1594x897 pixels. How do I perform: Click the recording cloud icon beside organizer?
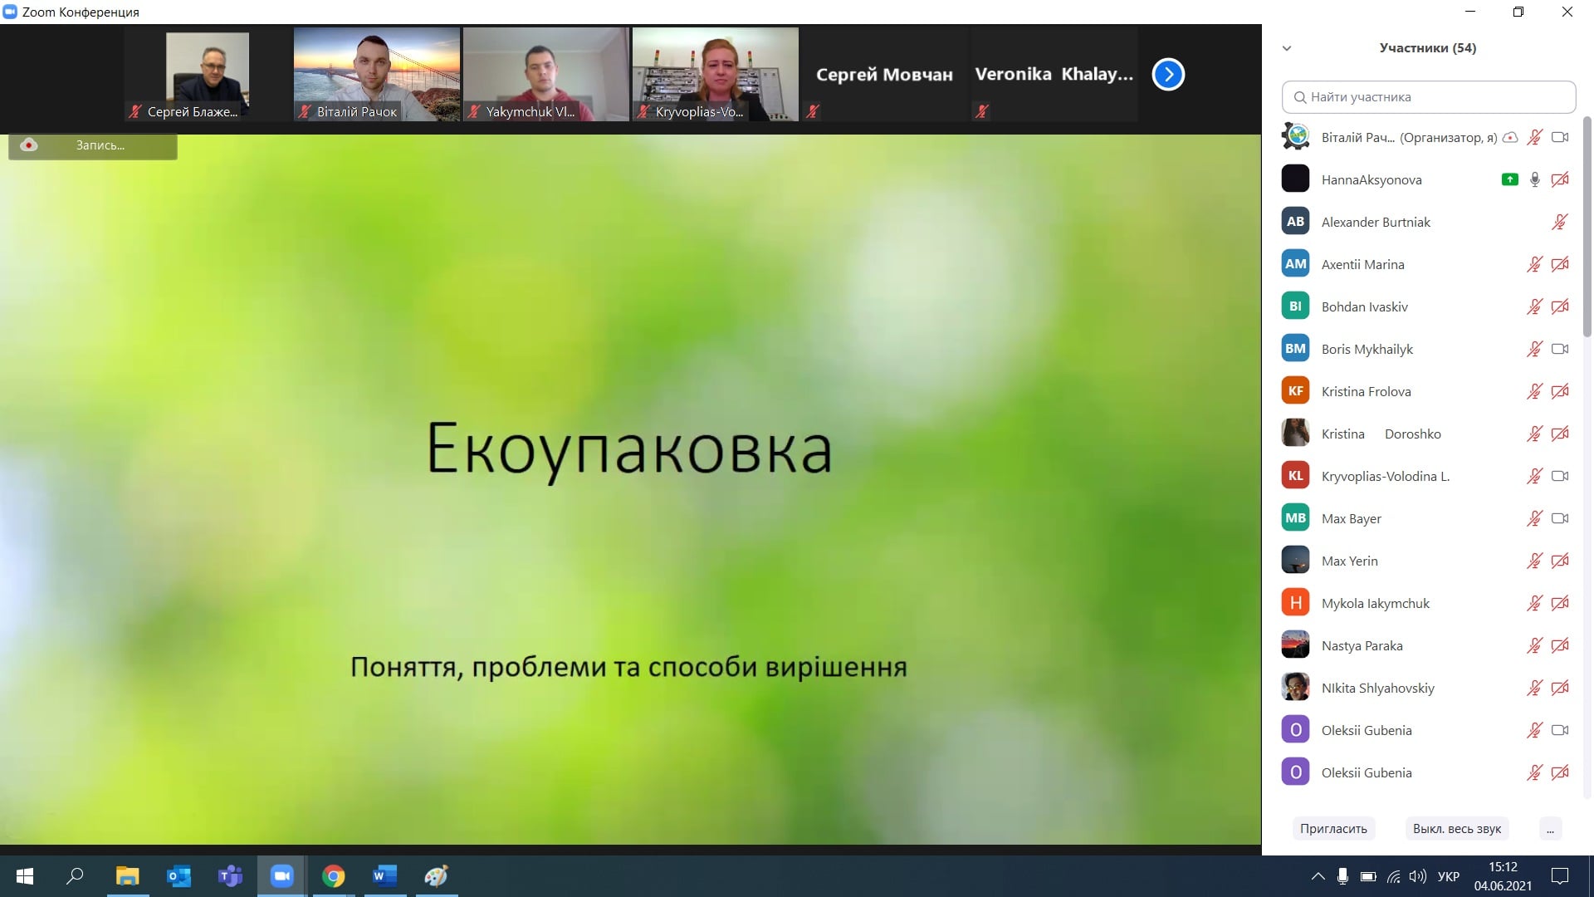(x=1510, y=138)
